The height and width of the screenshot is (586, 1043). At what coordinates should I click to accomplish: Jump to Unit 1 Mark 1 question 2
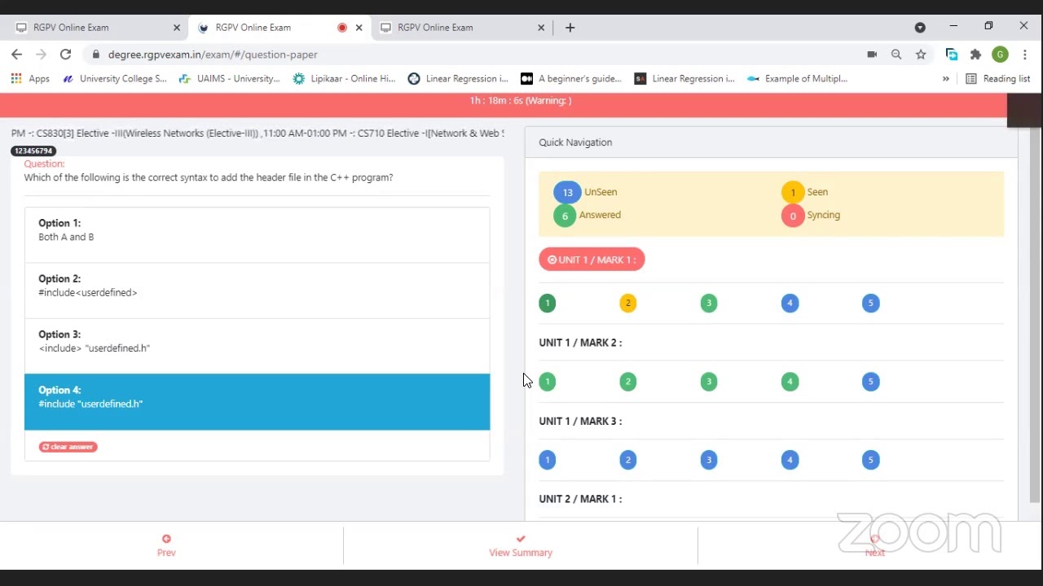pyautogui.click(x=627, y=304)
